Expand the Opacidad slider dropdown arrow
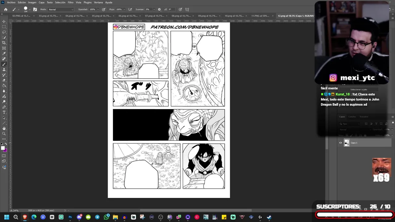Viewport: 395px width, 222px height. [98, 10]
